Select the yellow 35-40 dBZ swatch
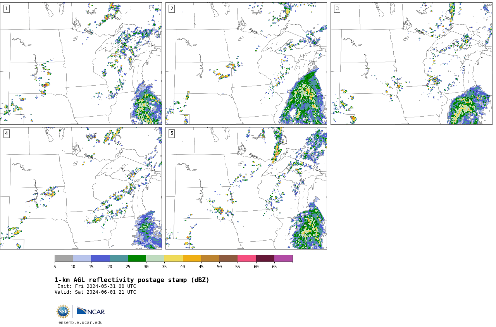Image resolution: width=496 pixels, height=327 pixels. click(x=174, y=258)
